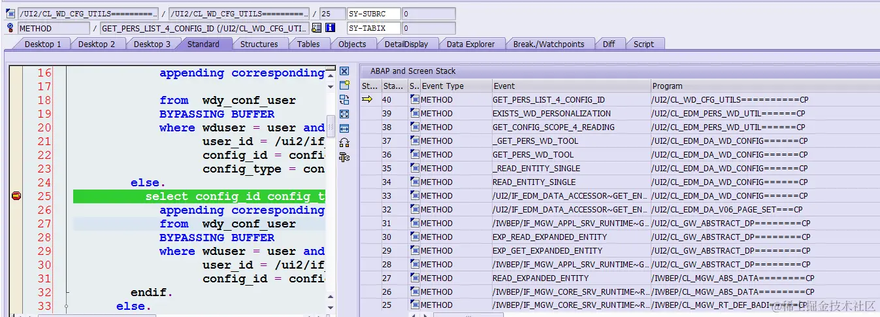Click the METHOD icon in stack row 34
This screenshot has width=880, height=317.
coord(415,182)
